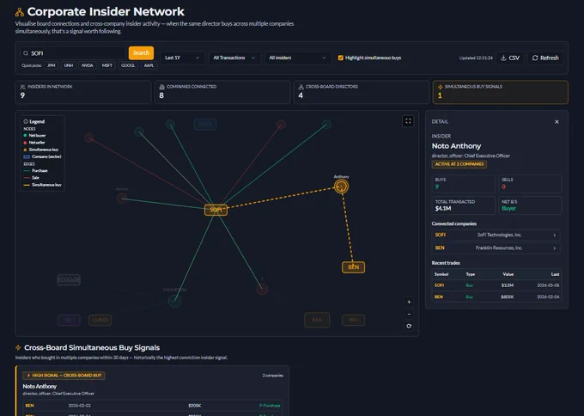Select the BEN company node in graph
The height and width of the screenshot is (416, 584).
(354, 267)
